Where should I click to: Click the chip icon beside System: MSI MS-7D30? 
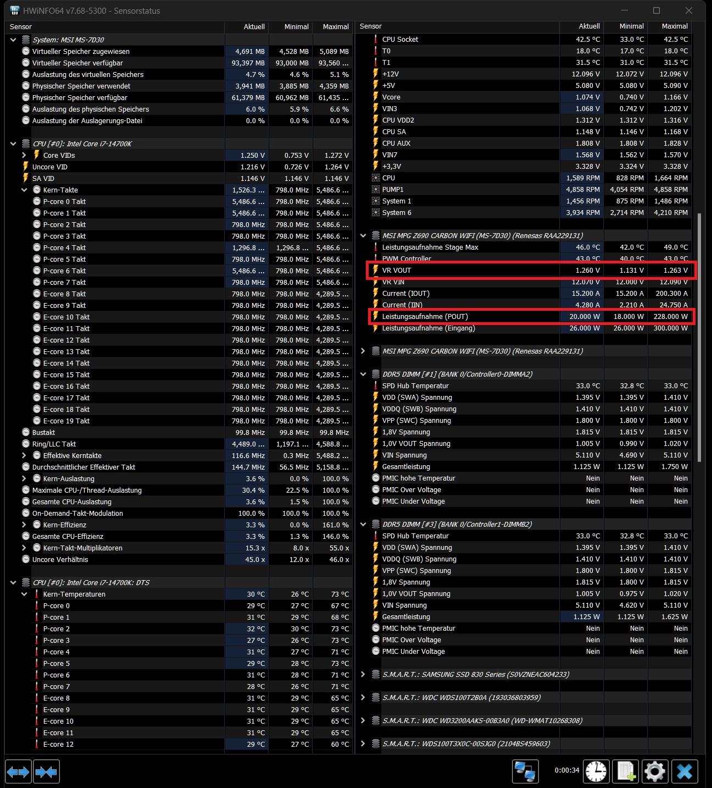click(26, 40)
